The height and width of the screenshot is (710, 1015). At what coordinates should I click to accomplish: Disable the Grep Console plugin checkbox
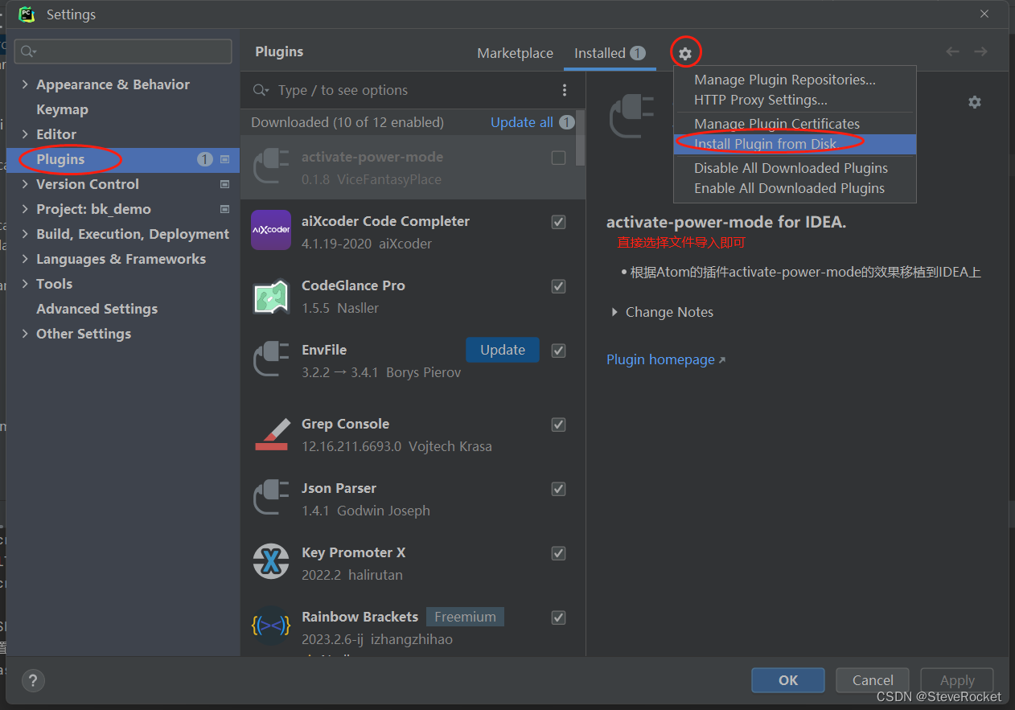558,425
